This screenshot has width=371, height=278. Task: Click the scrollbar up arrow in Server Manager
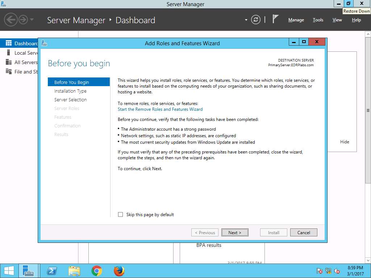pyautogui.click(x=368, y=34)
